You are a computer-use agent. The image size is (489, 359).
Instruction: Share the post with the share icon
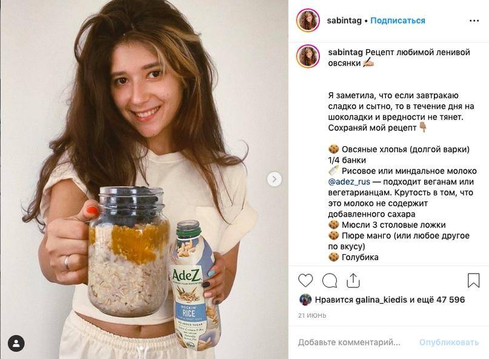coord(353,280)
